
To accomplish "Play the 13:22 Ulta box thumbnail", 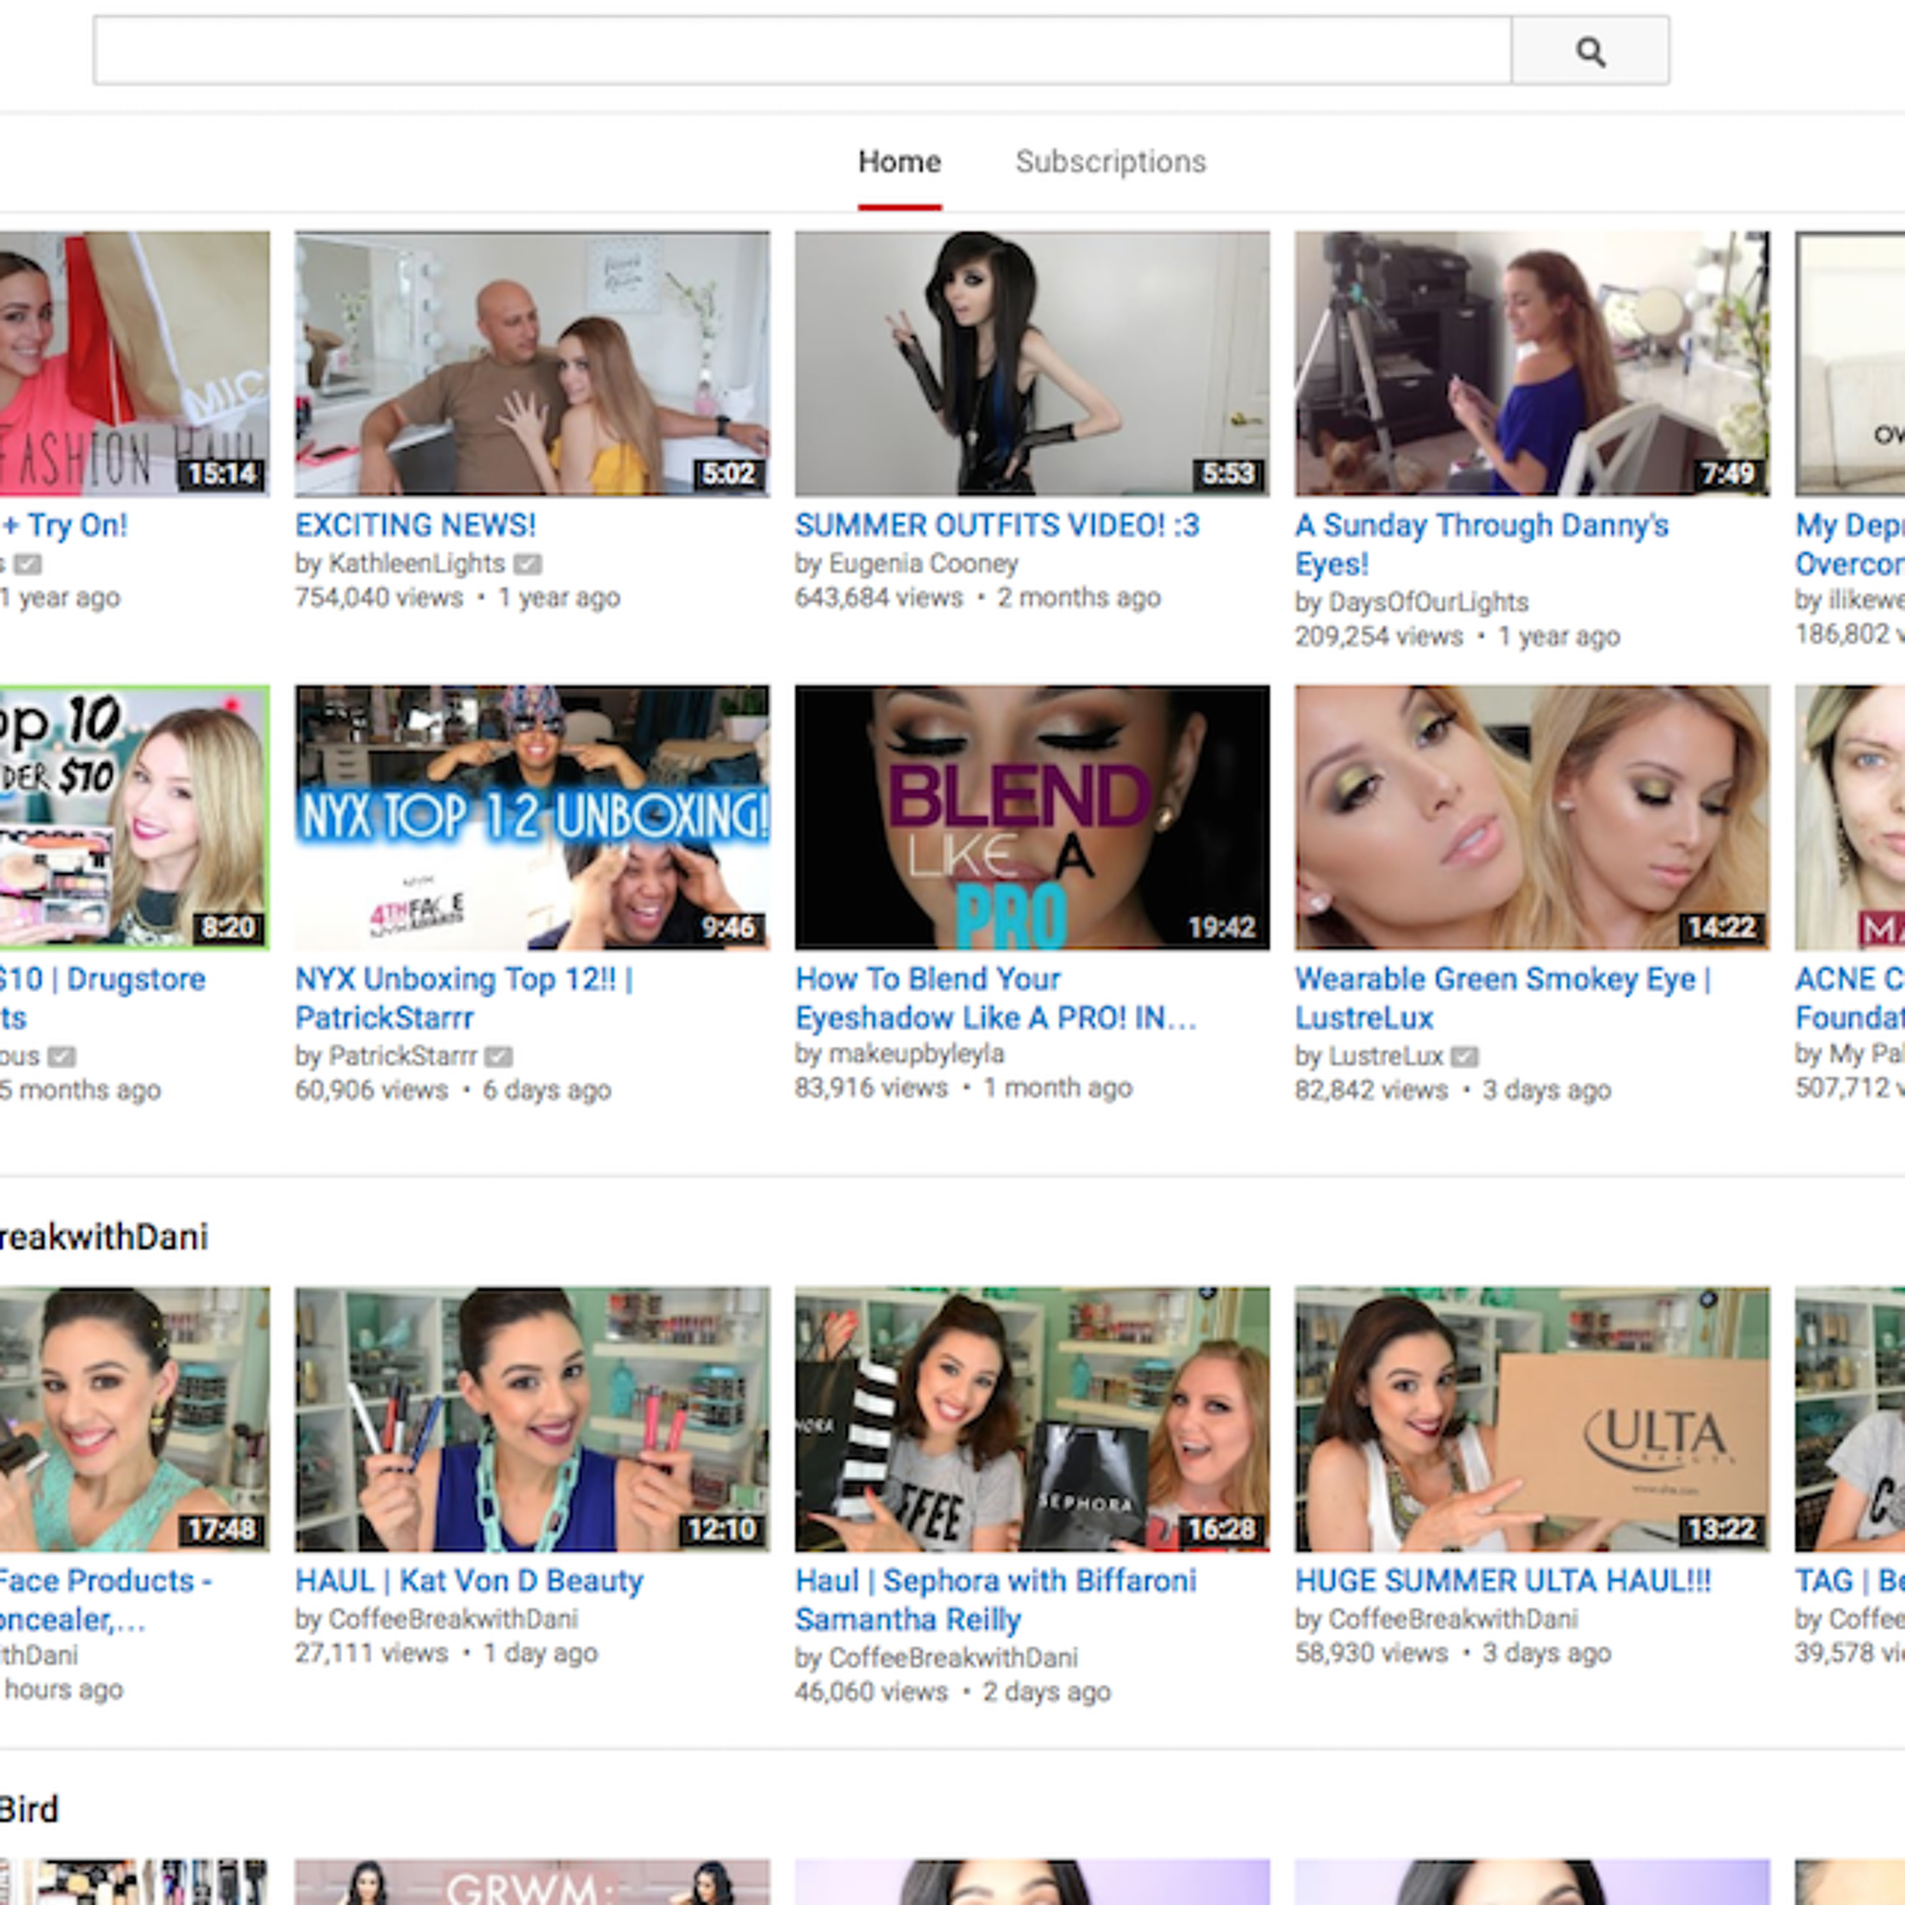I will [x=1532, y=1419].
